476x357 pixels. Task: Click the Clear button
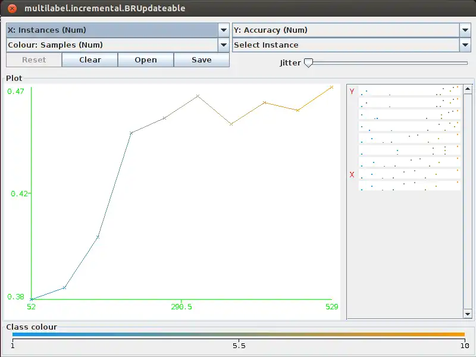[89, 59]
